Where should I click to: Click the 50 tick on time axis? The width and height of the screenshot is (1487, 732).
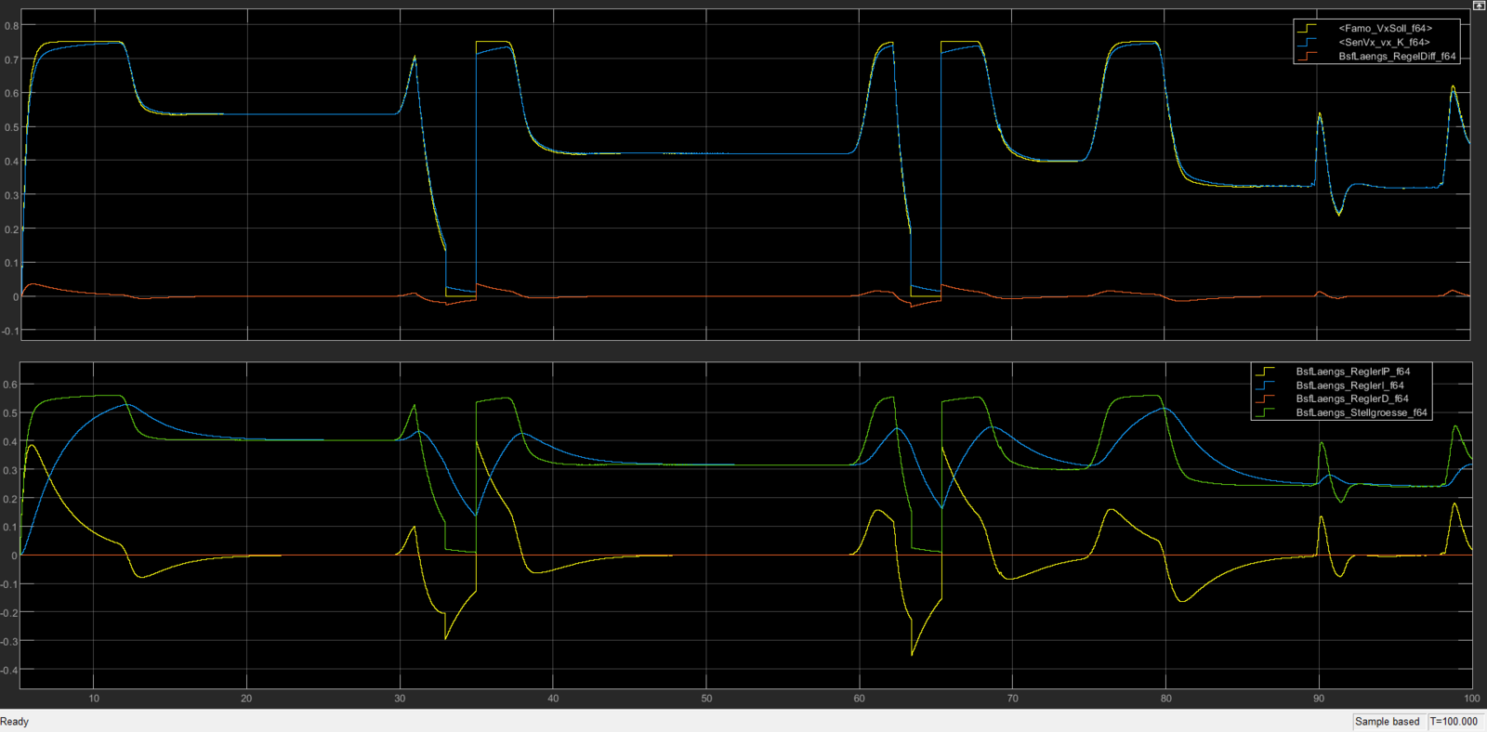coord(706,699)
